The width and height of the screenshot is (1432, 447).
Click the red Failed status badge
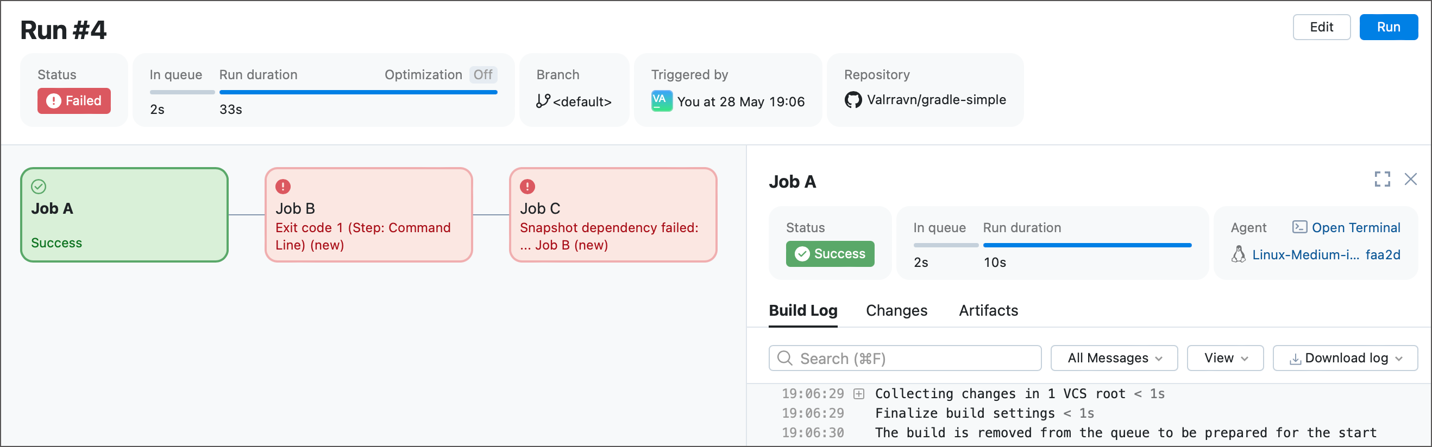click(x=74, y=100)
